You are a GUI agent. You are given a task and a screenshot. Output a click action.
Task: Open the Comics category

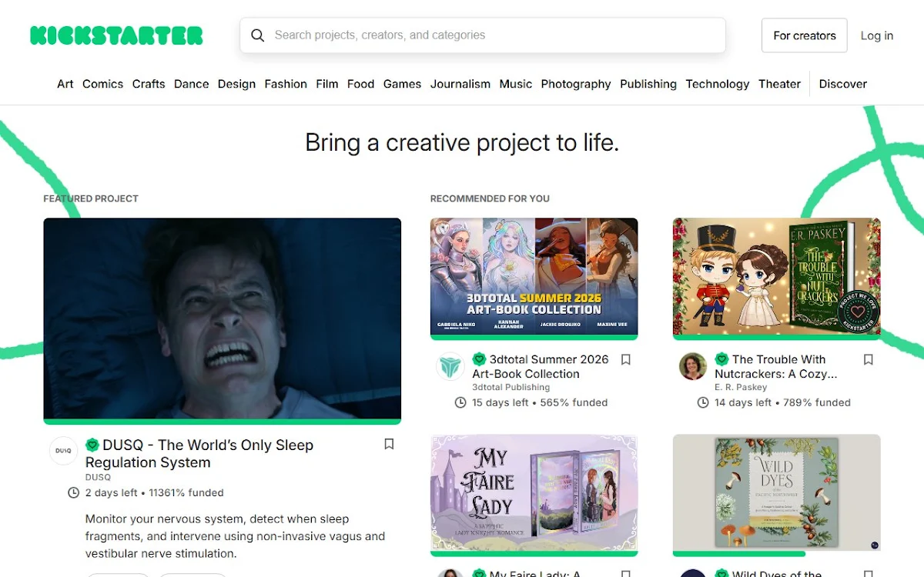click(x=103, y=84)
